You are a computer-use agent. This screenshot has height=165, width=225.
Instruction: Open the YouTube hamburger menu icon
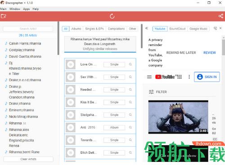click(149, 77)
